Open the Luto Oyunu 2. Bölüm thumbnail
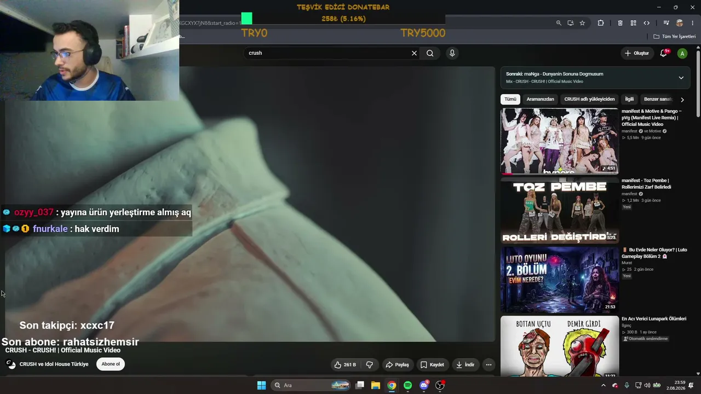701x394 pixels. coord(560,280)
